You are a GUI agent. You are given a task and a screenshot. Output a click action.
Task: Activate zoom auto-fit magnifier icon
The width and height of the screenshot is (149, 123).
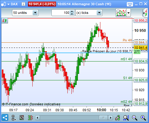coord(126,118)
